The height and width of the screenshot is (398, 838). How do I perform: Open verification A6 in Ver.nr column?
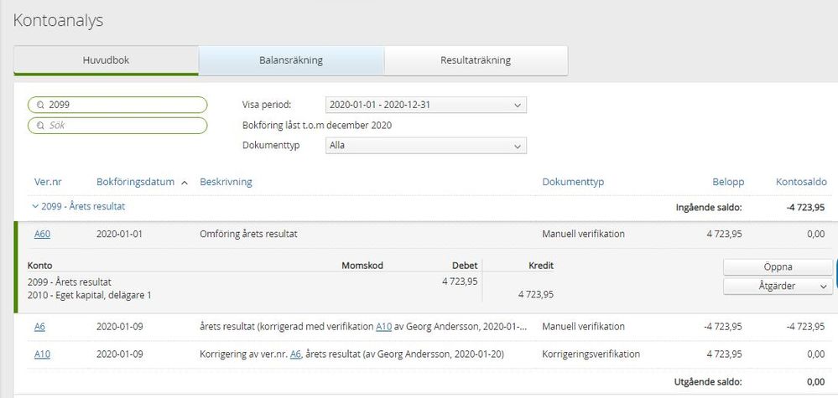click(x=39, y=327)
